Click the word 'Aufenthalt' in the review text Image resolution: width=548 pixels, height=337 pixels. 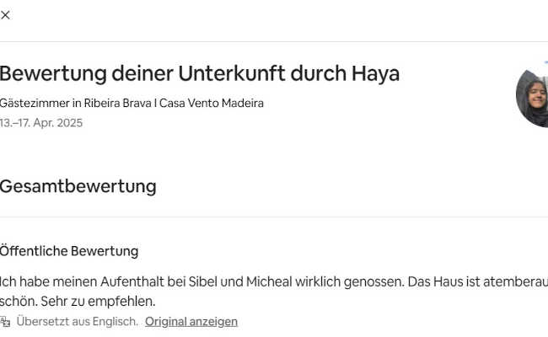pyautogui.click(x=132, y=282)
